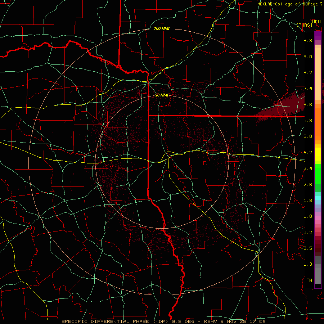The height and width of the screenshot is (324, 324).
Task: Click the 5.0 scale value
Action: coord(308,136)
